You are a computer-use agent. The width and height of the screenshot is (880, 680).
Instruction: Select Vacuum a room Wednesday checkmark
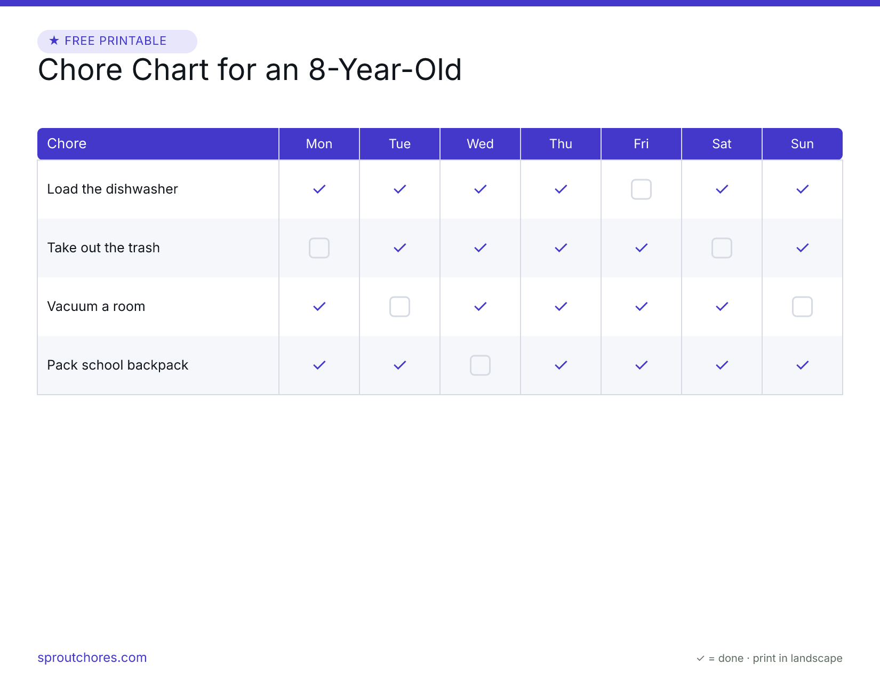480,307
